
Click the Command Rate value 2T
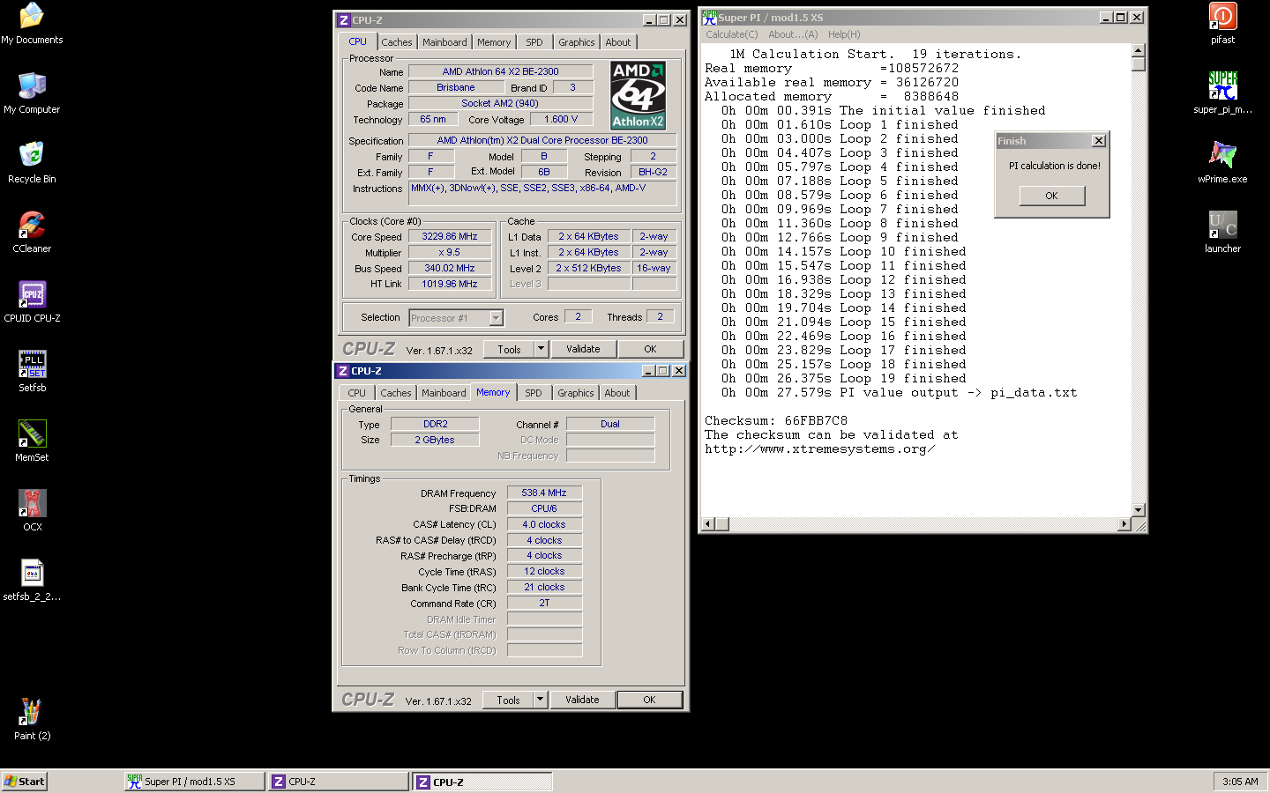click(x=544, y=603)
